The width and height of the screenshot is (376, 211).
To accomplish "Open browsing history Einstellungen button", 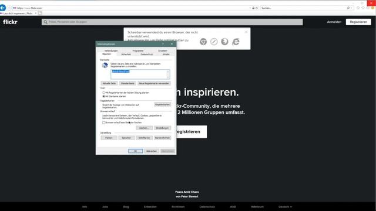I will coord(162,128).
